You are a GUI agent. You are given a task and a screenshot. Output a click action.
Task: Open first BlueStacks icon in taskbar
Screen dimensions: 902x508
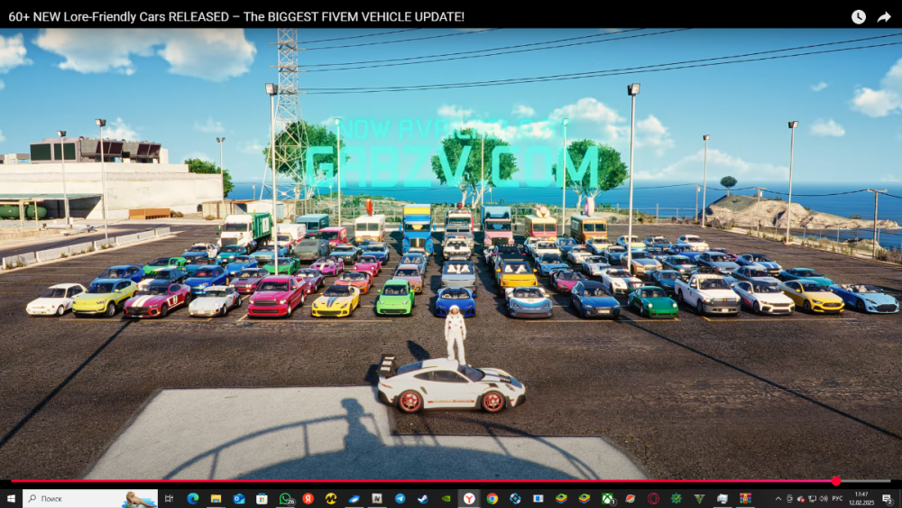point(561,498)
